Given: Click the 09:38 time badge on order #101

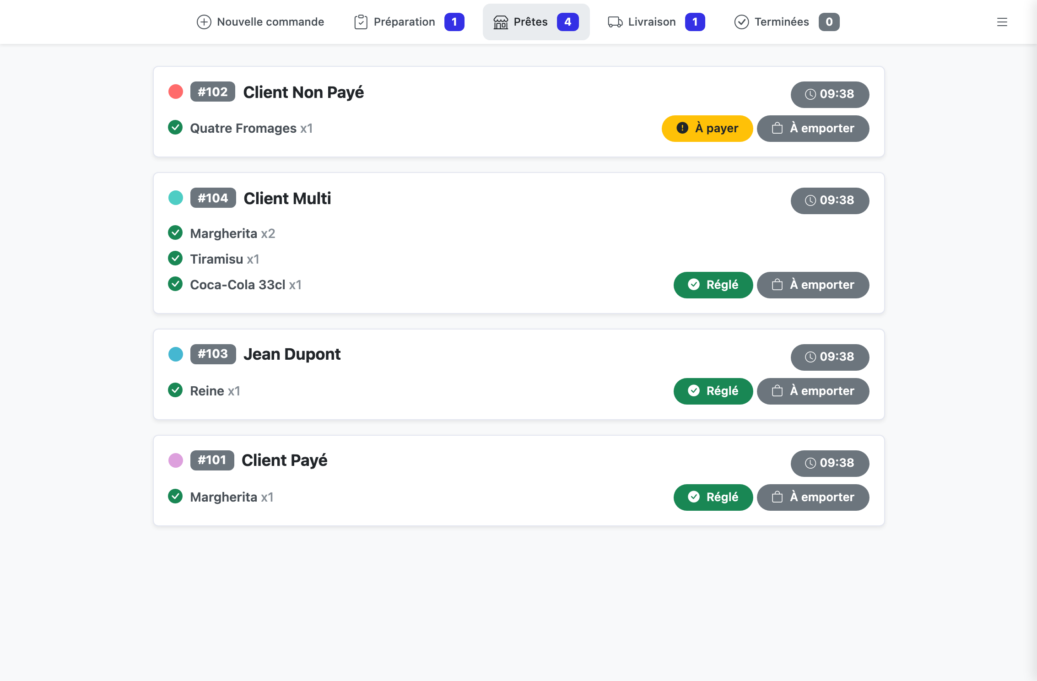Looking at the screenshot, I should pyautogui.click(x=830, y=464).
